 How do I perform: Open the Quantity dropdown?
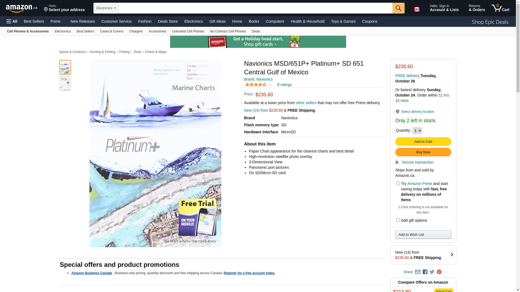[x=417, y=131]
